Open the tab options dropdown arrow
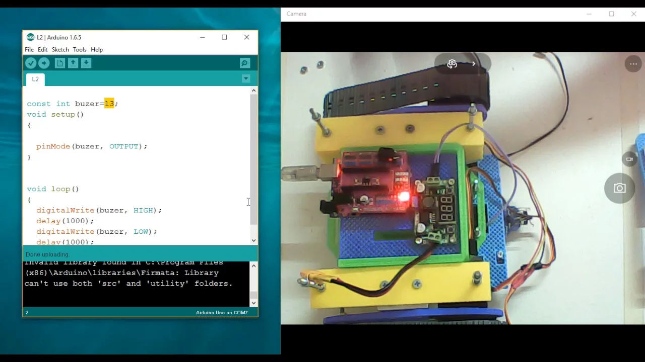645x362 pixels. pos(246,78)
